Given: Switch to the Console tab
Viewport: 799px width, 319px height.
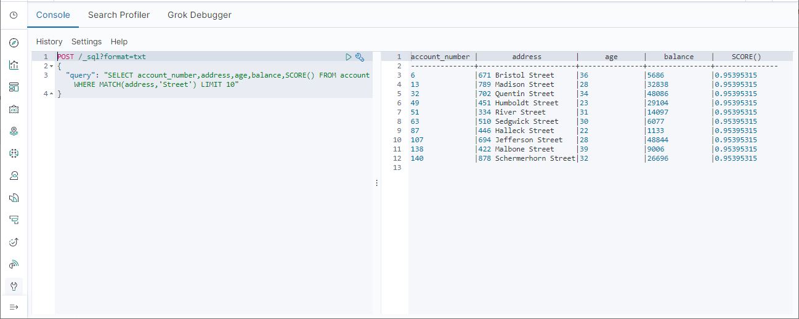Looking at the screenshot, I should tap(53, 15).
